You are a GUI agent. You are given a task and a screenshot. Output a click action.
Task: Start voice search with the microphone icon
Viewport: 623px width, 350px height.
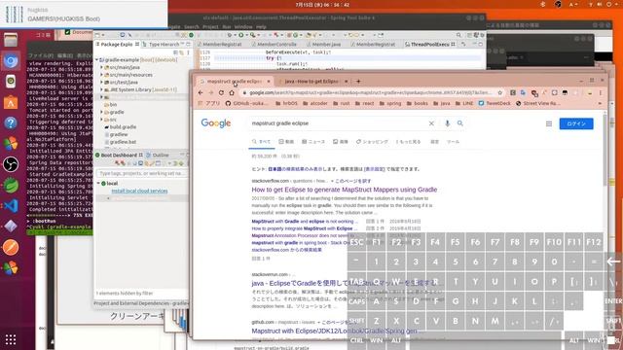[448, 123]
